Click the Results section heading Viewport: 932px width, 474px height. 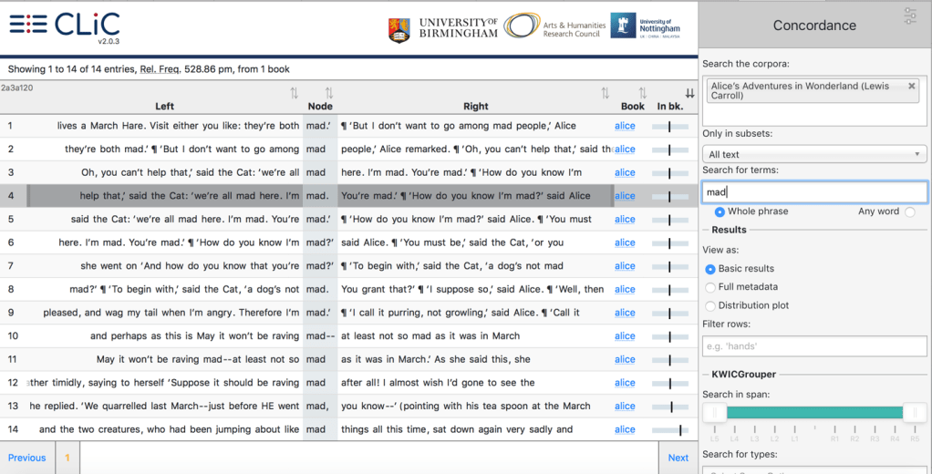729,230
